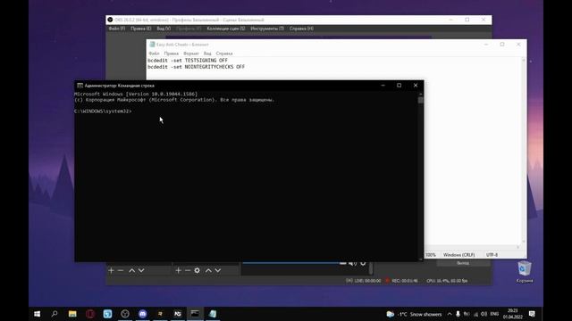The height and width of the screenshot is (321, 572).
Task: Open Коллекция сцен menu in OBS
Action: click(x=226, y=29)
